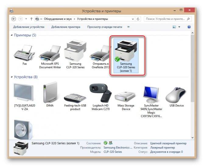Click the shared status icon in details pane

111,143
